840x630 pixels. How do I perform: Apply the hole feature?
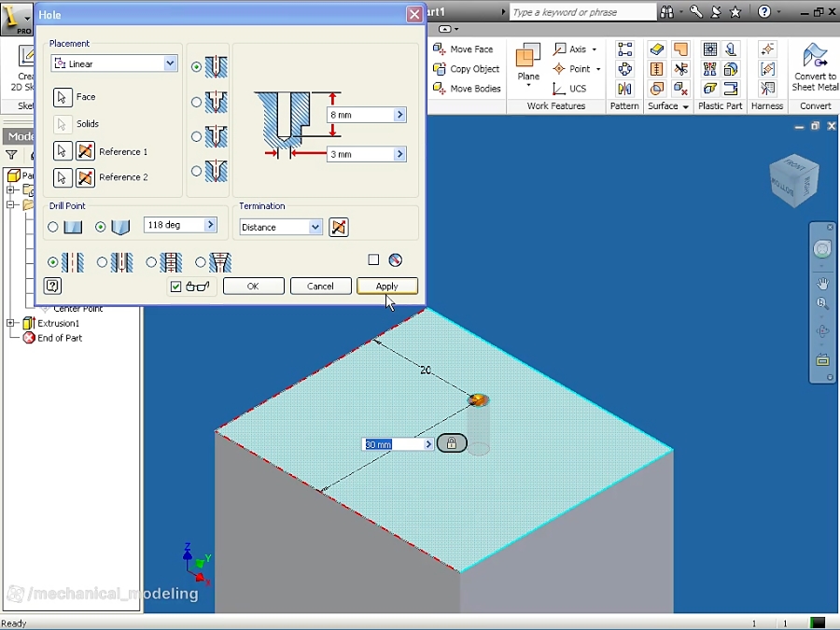(x=386, y=286)
